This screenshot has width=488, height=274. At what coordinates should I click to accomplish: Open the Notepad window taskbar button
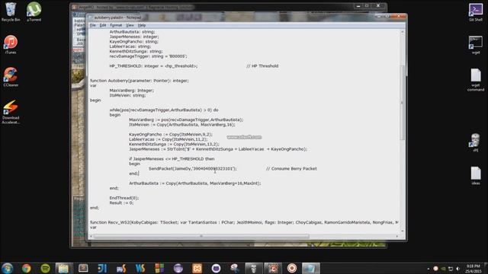click(x=310, y=268)
